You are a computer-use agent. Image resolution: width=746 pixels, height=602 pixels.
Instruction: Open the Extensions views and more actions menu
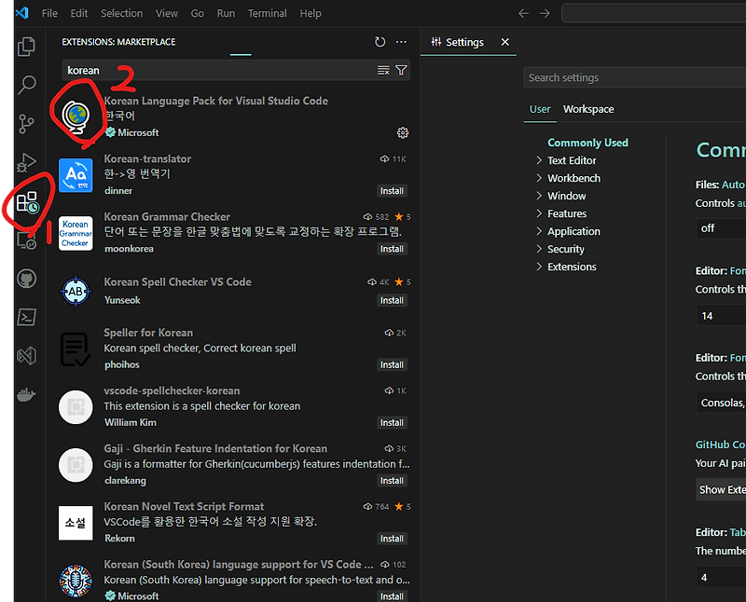coord(401,42)
